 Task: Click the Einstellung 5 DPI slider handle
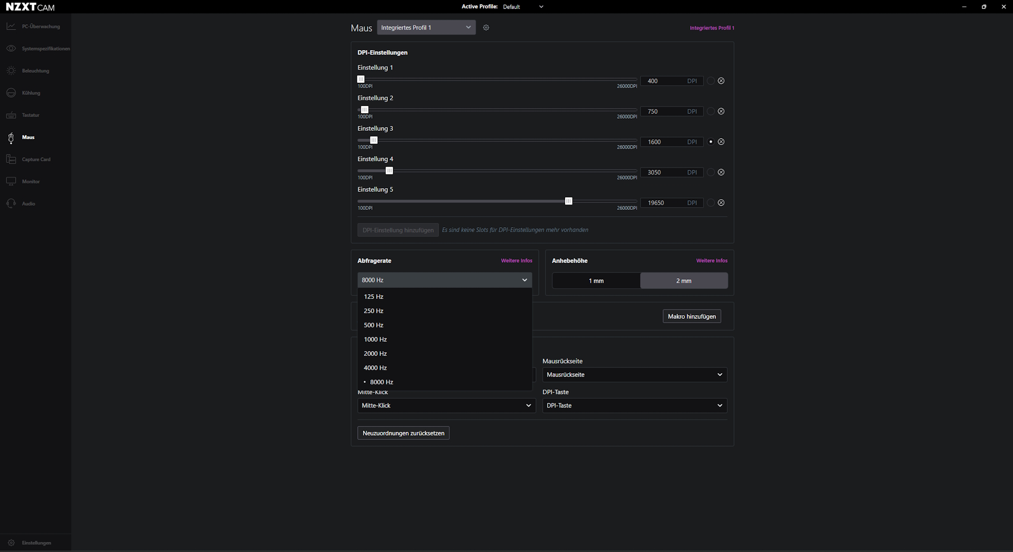568,201
